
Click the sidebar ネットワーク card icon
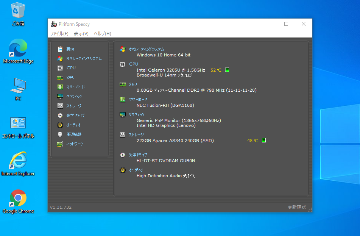tap(60, 144)
